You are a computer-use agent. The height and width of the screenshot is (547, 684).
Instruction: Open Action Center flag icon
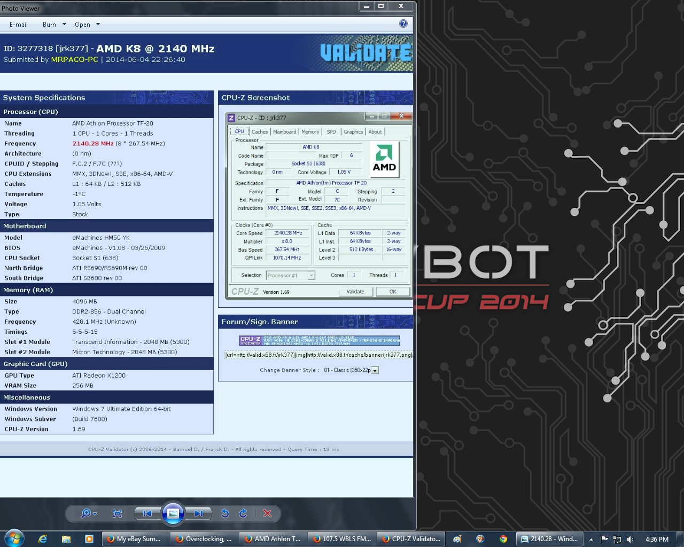pyautogui.click(x=604, y=539)
